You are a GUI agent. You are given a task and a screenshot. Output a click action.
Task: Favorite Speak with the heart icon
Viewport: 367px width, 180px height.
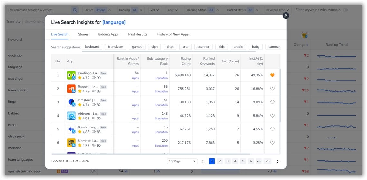coord(272,129)
